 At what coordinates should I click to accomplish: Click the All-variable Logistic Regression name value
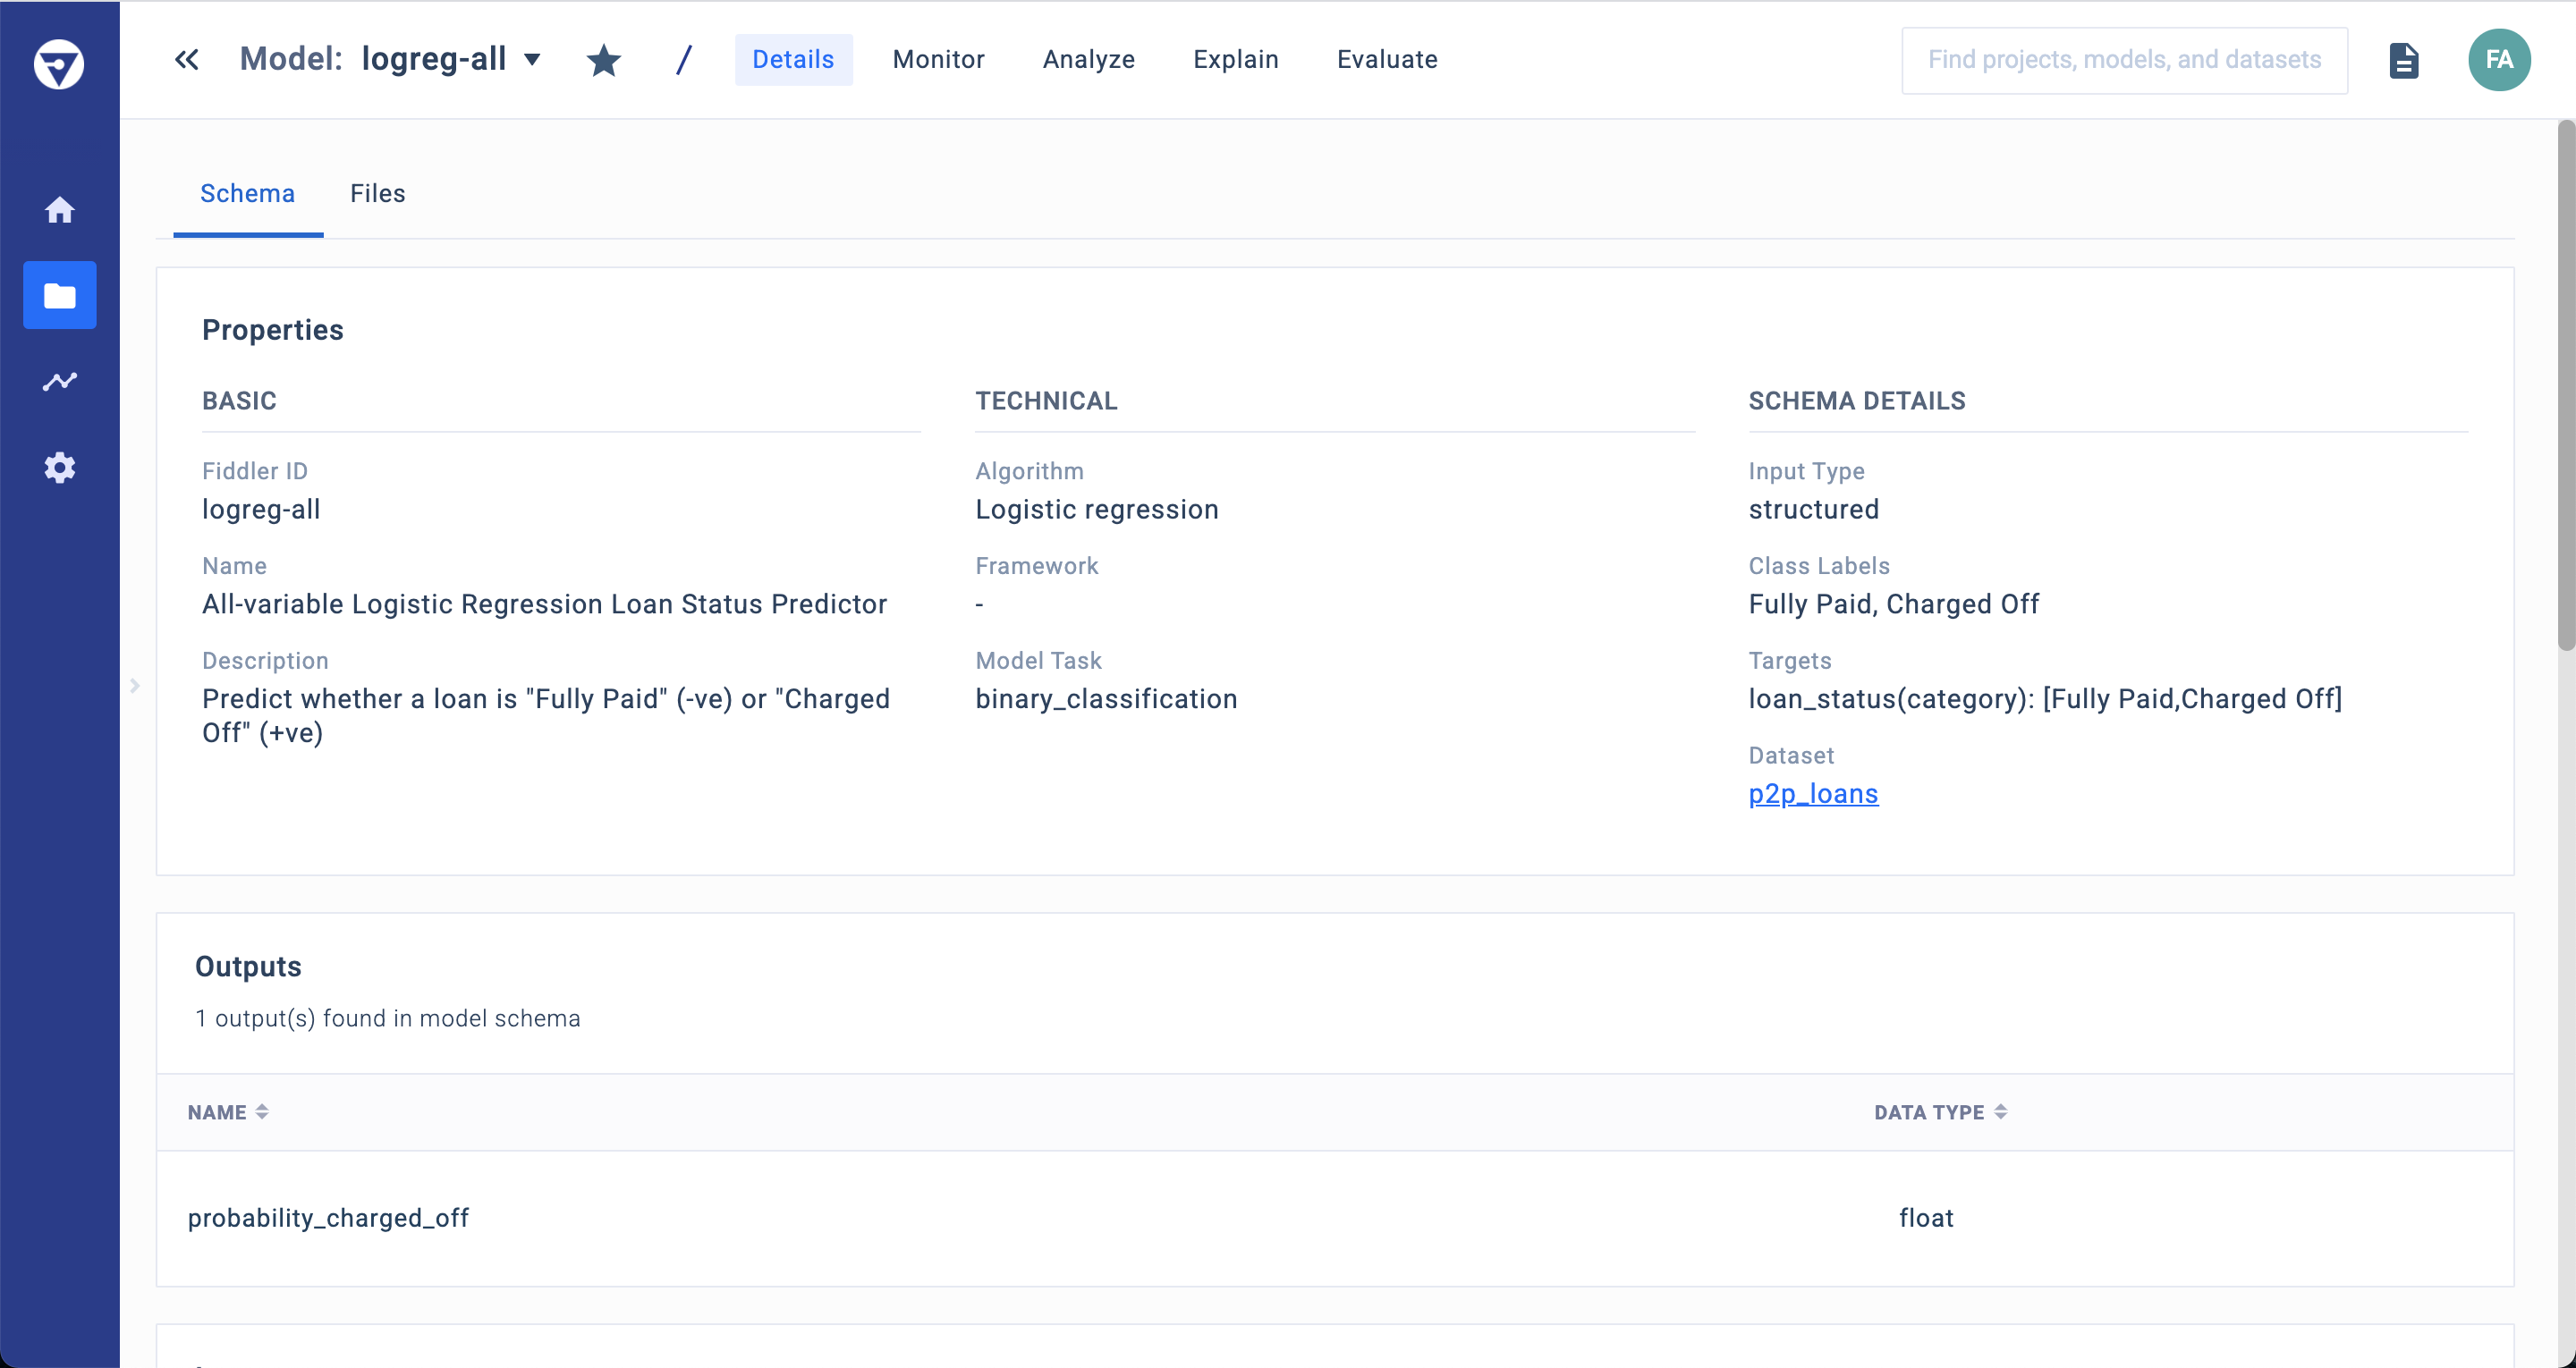click(544, 604)
